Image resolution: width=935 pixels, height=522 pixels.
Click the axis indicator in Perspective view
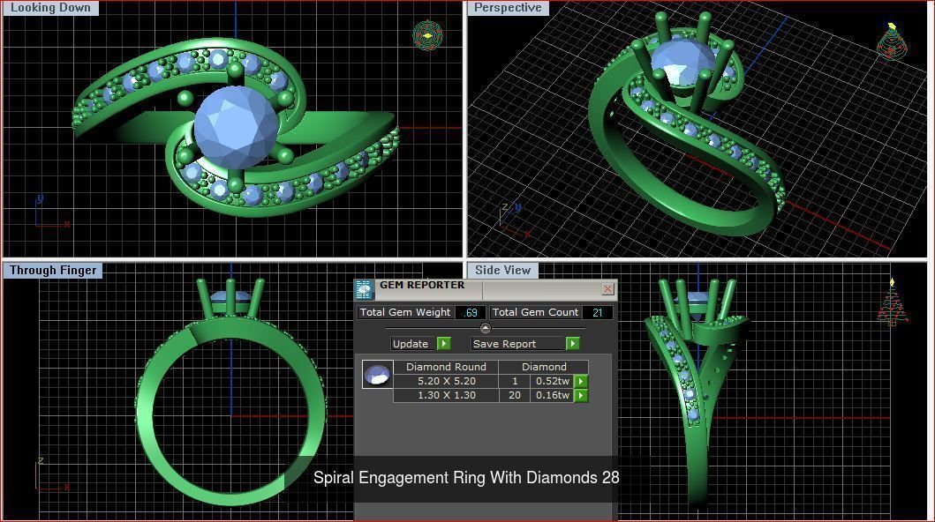pos(514,220)
